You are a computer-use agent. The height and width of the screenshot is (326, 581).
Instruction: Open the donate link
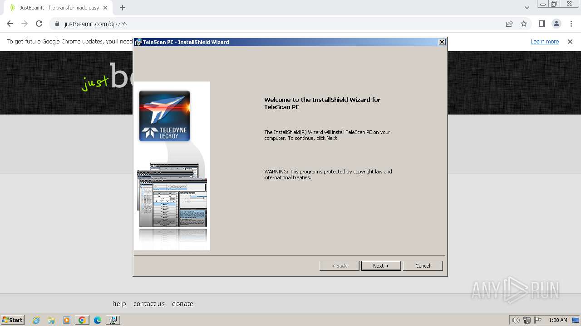point(182,304)
